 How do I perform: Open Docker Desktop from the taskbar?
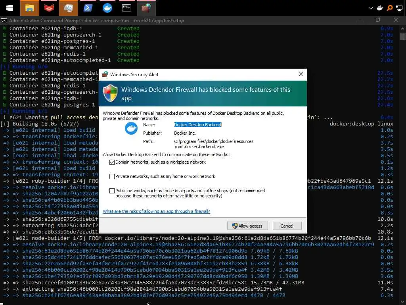coord(107,8)
